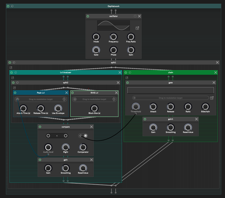This screenshot has width=225, height=198.
Task: Click oscillator header polyphony circle icon
Action: pos(135,16)
